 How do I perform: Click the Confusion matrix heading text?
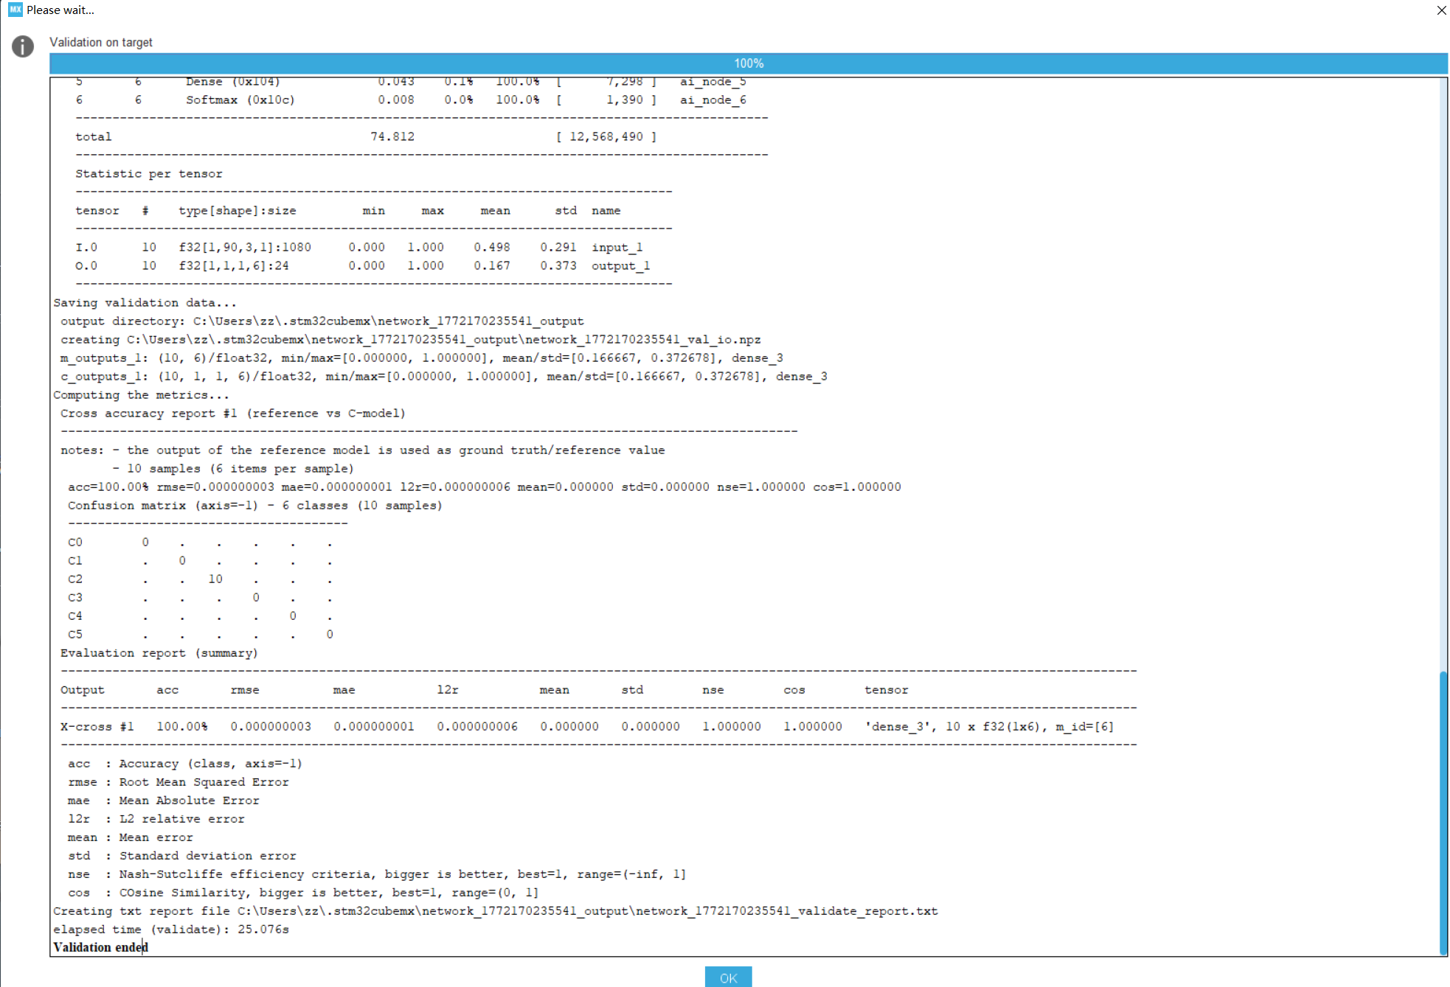[254, 506]
